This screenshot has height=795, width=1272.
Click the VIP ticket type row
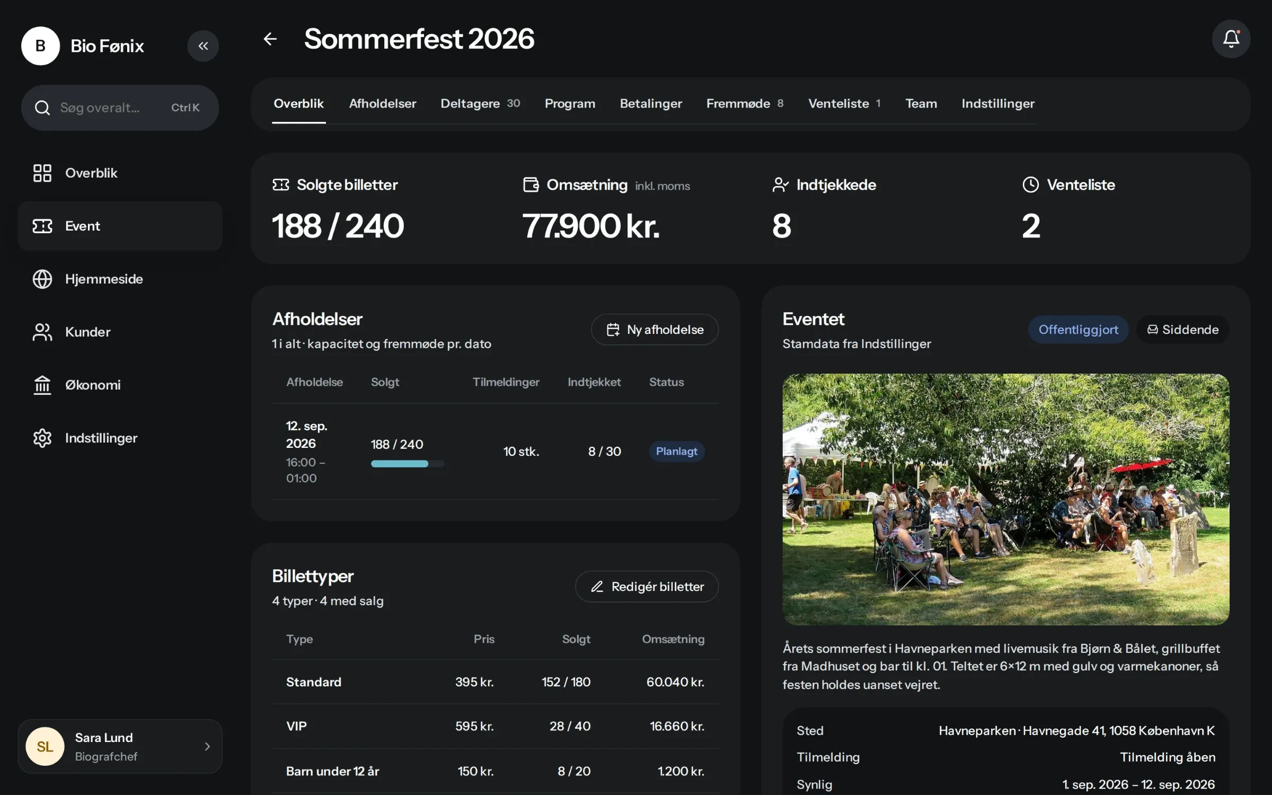tap(495, 726)
